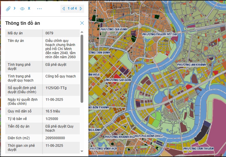Click the vertical scrollbar thumb of info table
226x157 pixels.
[82, 68]
